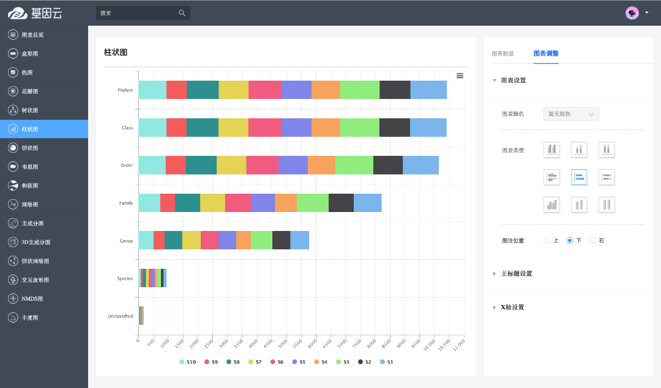Select the selected blue horizontal bar chart type
This screenshot has width=661, height=388.
click(x=579, y=177)
